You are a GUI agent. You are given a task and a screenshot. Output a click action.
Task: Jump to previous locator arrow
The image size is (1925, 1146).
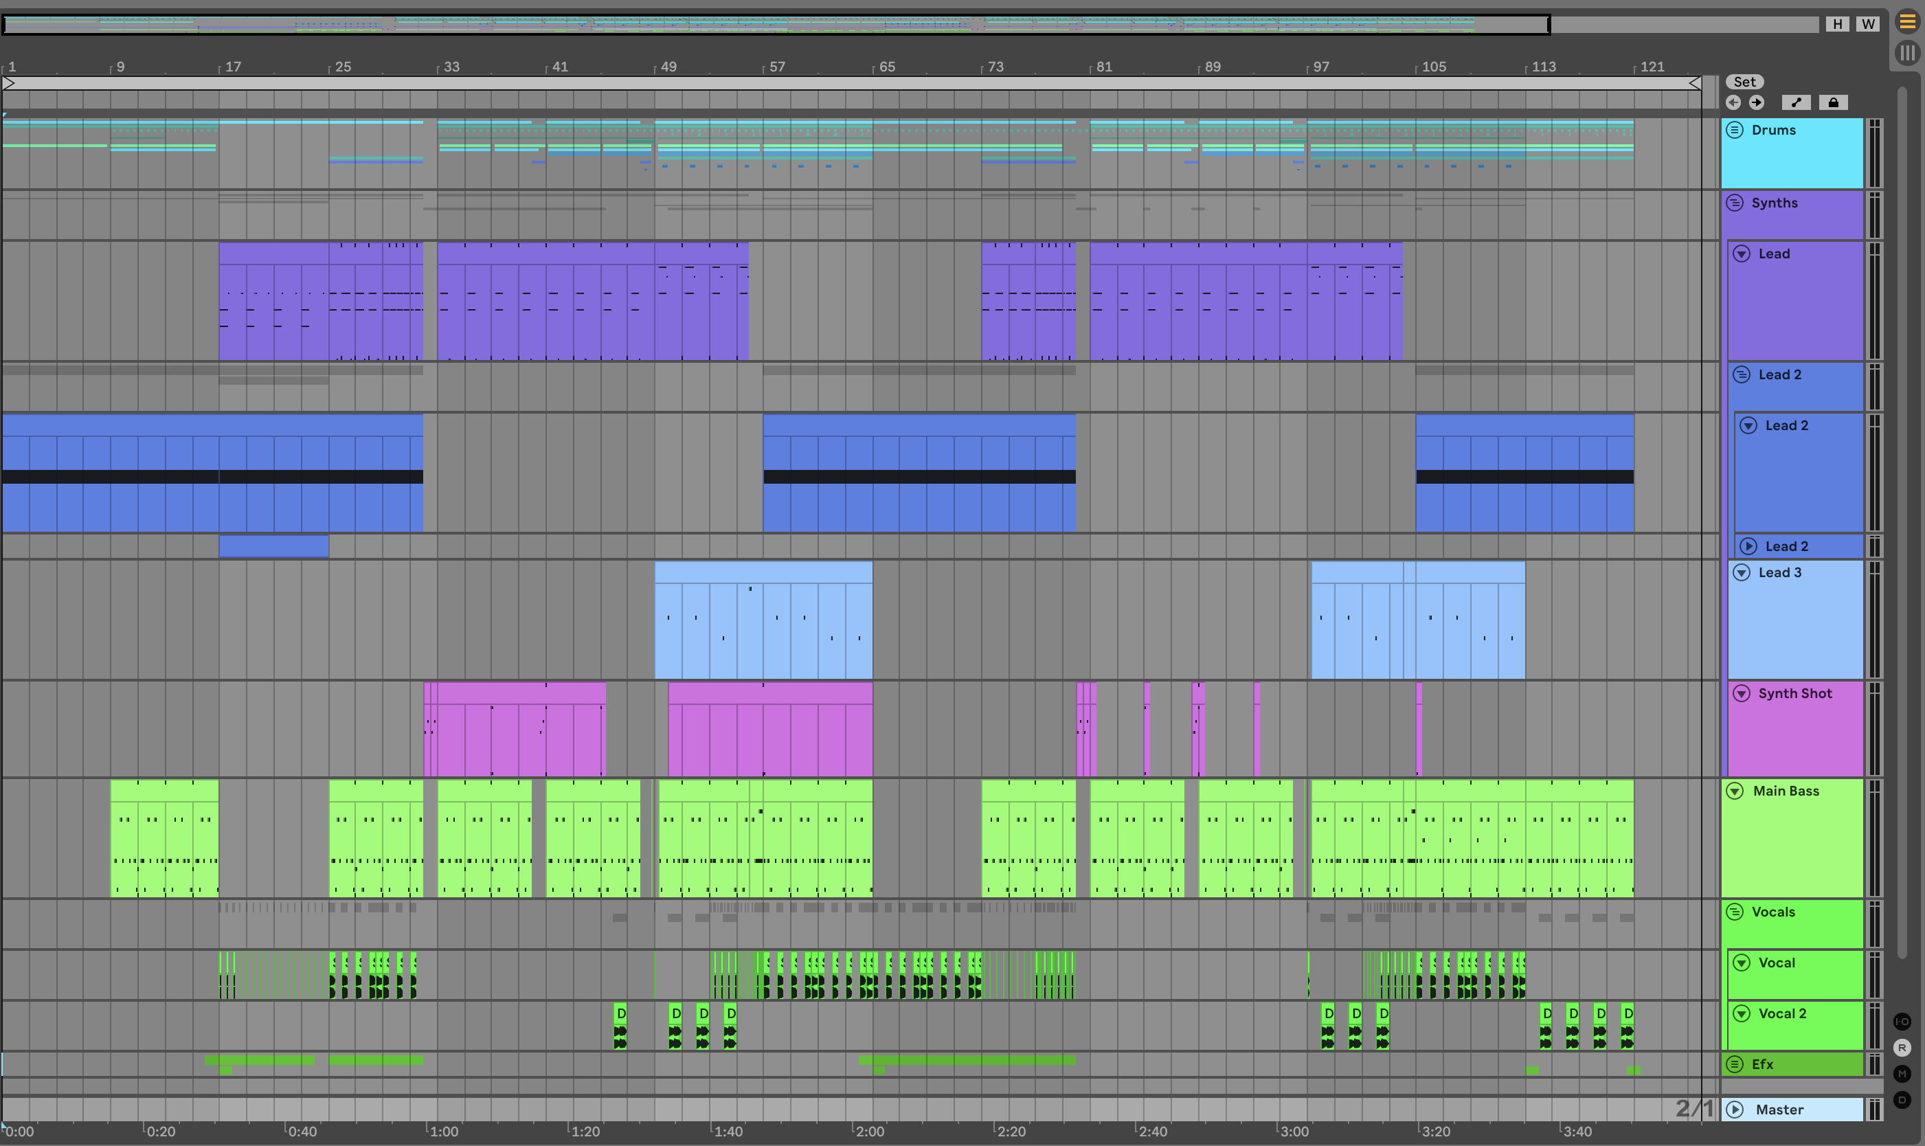coord(1733,102)
